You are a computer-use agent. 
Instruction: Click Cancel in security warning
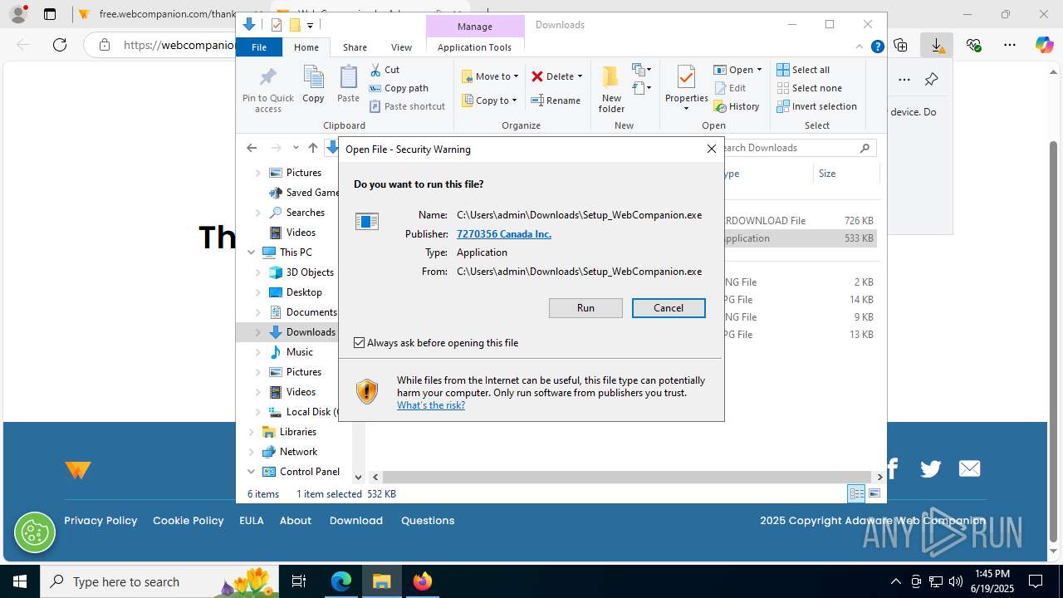point(669,308)
